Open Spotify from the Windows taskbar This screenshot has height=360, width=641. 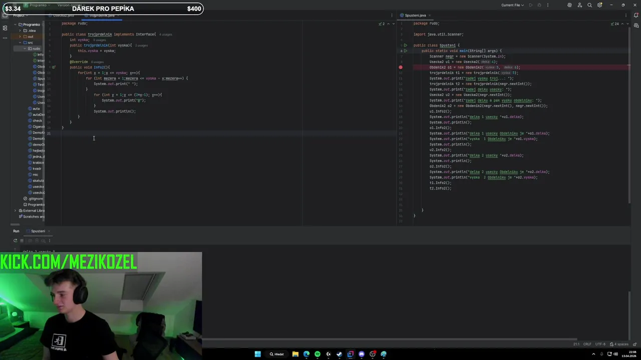click(x=317, y=354)
